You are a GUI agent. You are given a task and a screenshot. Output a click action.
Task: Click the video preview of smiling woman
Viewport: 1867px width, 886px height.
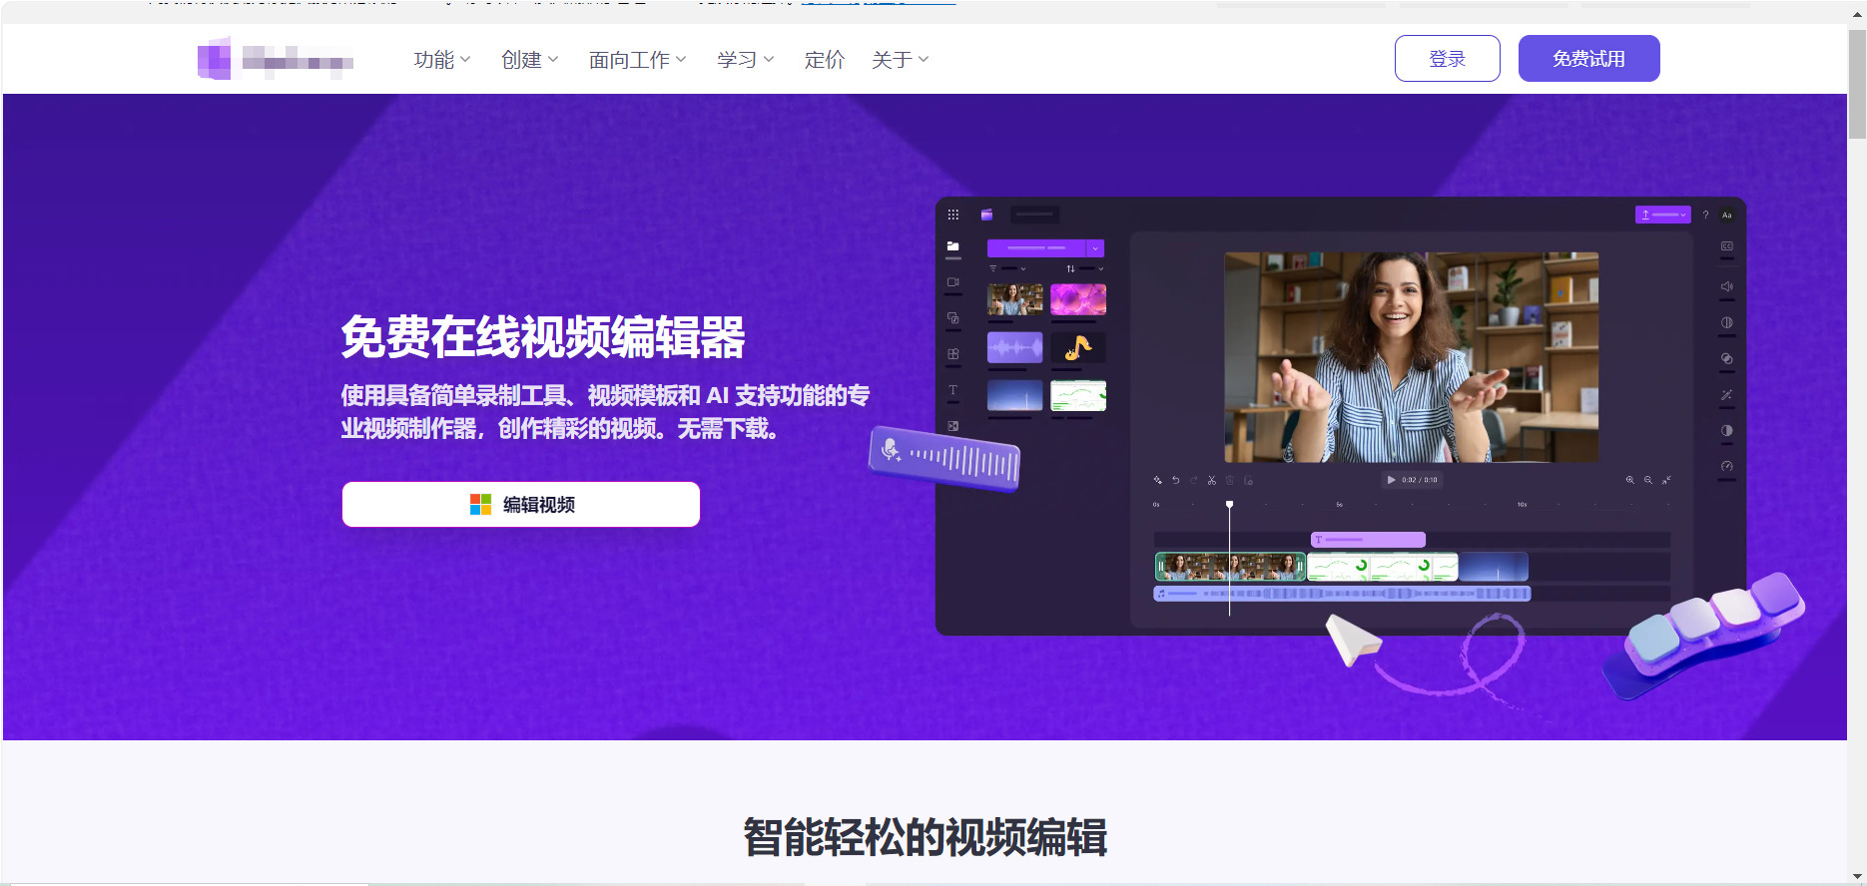coord(1412,357)
